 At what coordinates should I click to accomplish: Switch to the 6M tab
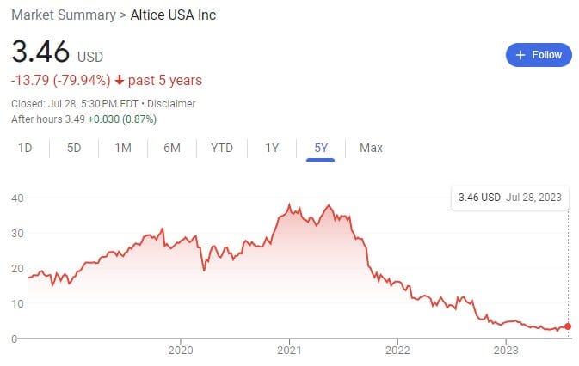tap(172, 148)
